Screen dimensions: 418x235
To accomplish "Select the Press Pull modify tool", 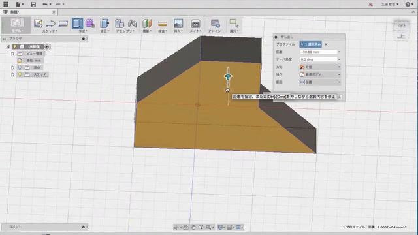I will click(x=104, y=23).
